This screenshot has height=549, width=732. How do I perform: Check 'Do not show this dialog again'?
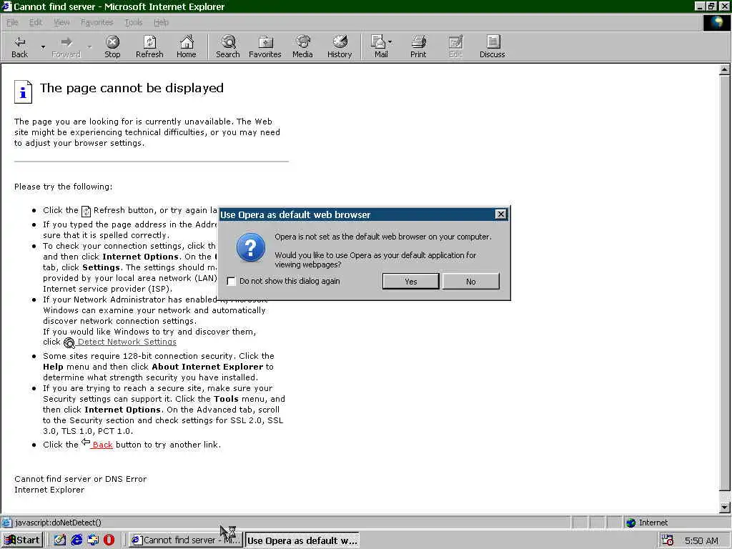click(x=231, y=281)
